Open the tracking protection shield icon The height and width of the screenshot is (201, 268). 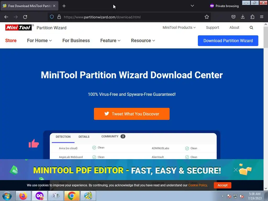pos(52,17)
